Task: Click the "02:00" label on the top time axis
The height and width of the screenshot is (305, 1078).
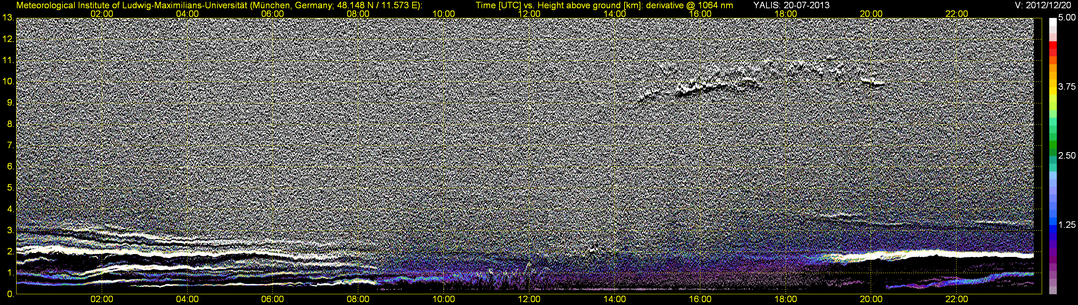Action: (x=102, y=14)
